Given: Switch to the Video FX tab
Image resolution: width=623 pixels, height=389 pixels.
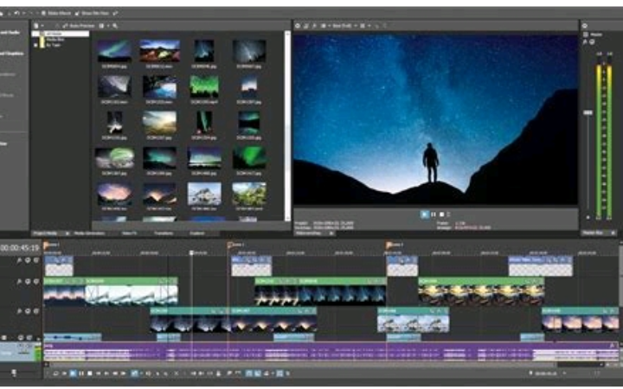Looking at the screenshot, I should [130, 233].
